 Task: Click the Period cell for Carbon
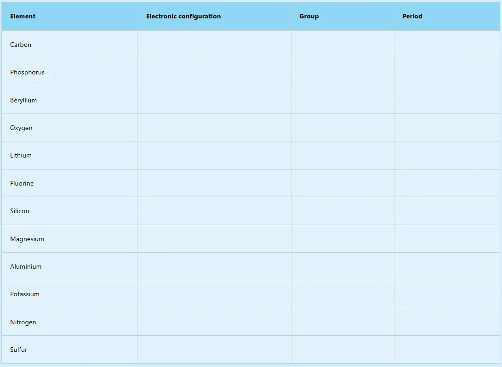[x=447, y=45]
